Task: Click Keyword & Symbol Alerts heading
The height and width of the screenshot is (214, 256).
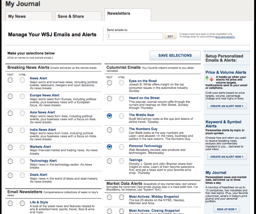Action: [x=223, y=124]
